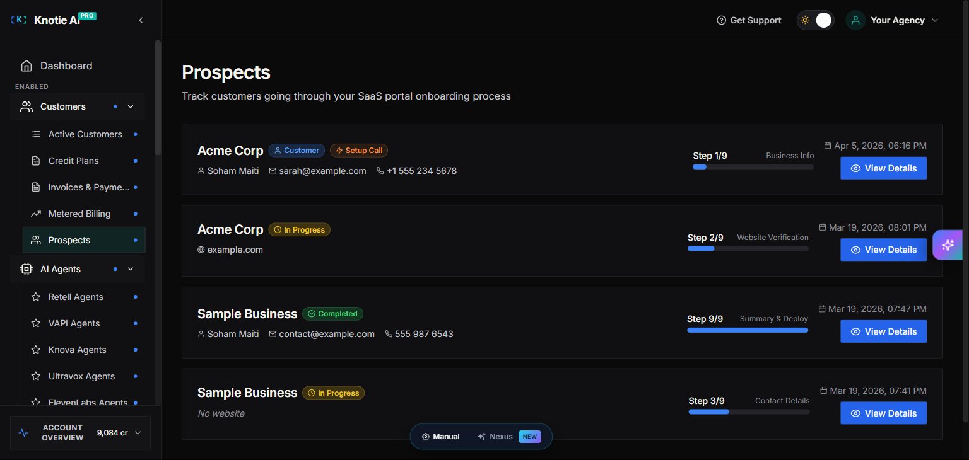This screenshot has width=969, height=460.
Task: Click the Metered Billing trend icon
Action: (x=36, y=214)
